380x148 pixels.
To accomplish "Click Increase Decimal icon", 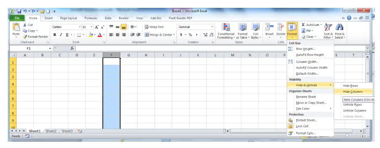I will tap(205, 35).
